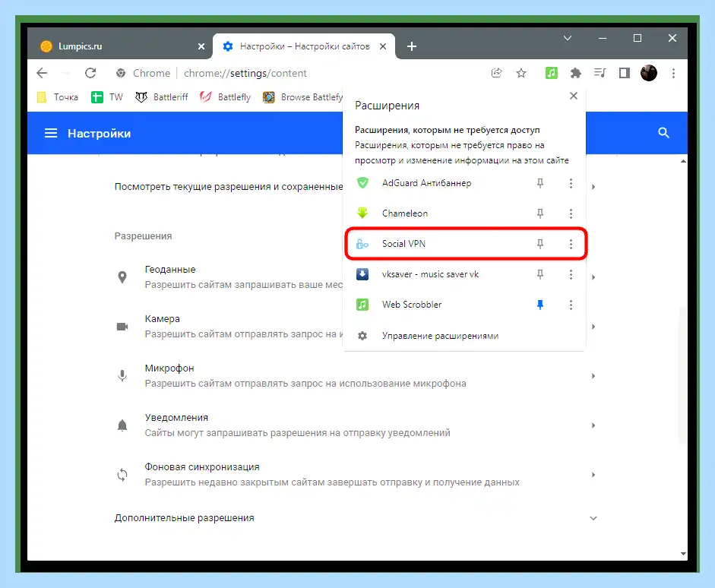
Task: Switch to the Настройки сайтов tab
Action: [x=304, y=46]
